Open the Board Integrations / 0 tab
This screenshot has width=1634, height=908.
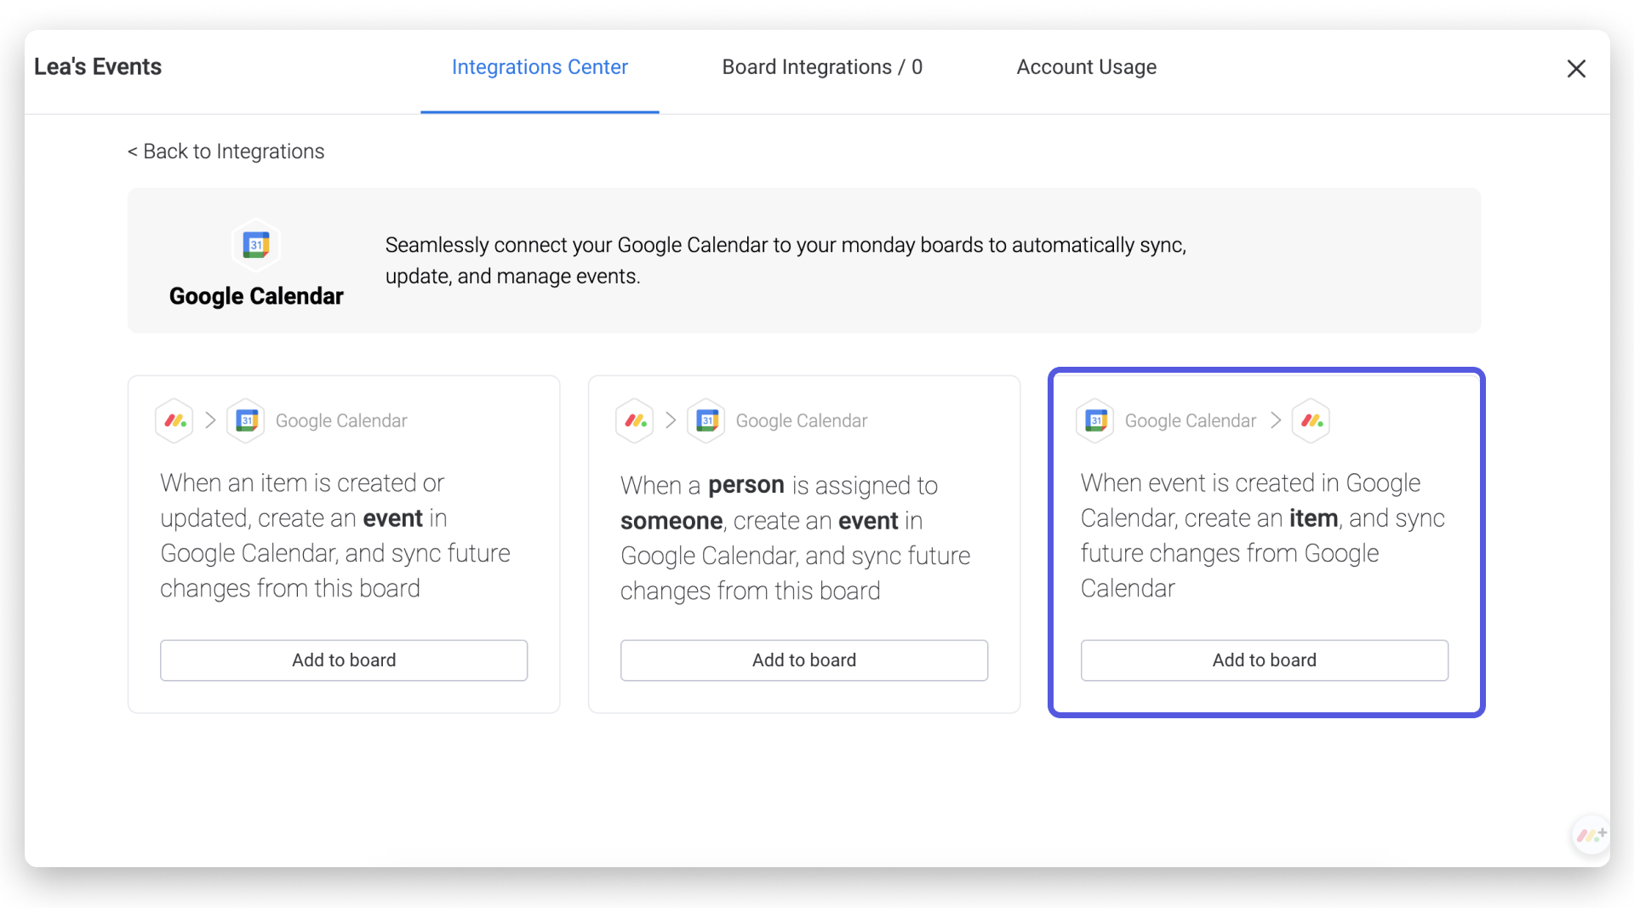[822, 67]
